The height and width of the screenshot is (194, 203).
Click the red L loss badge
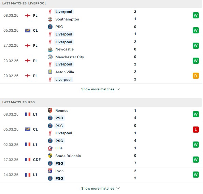(196, 130)
